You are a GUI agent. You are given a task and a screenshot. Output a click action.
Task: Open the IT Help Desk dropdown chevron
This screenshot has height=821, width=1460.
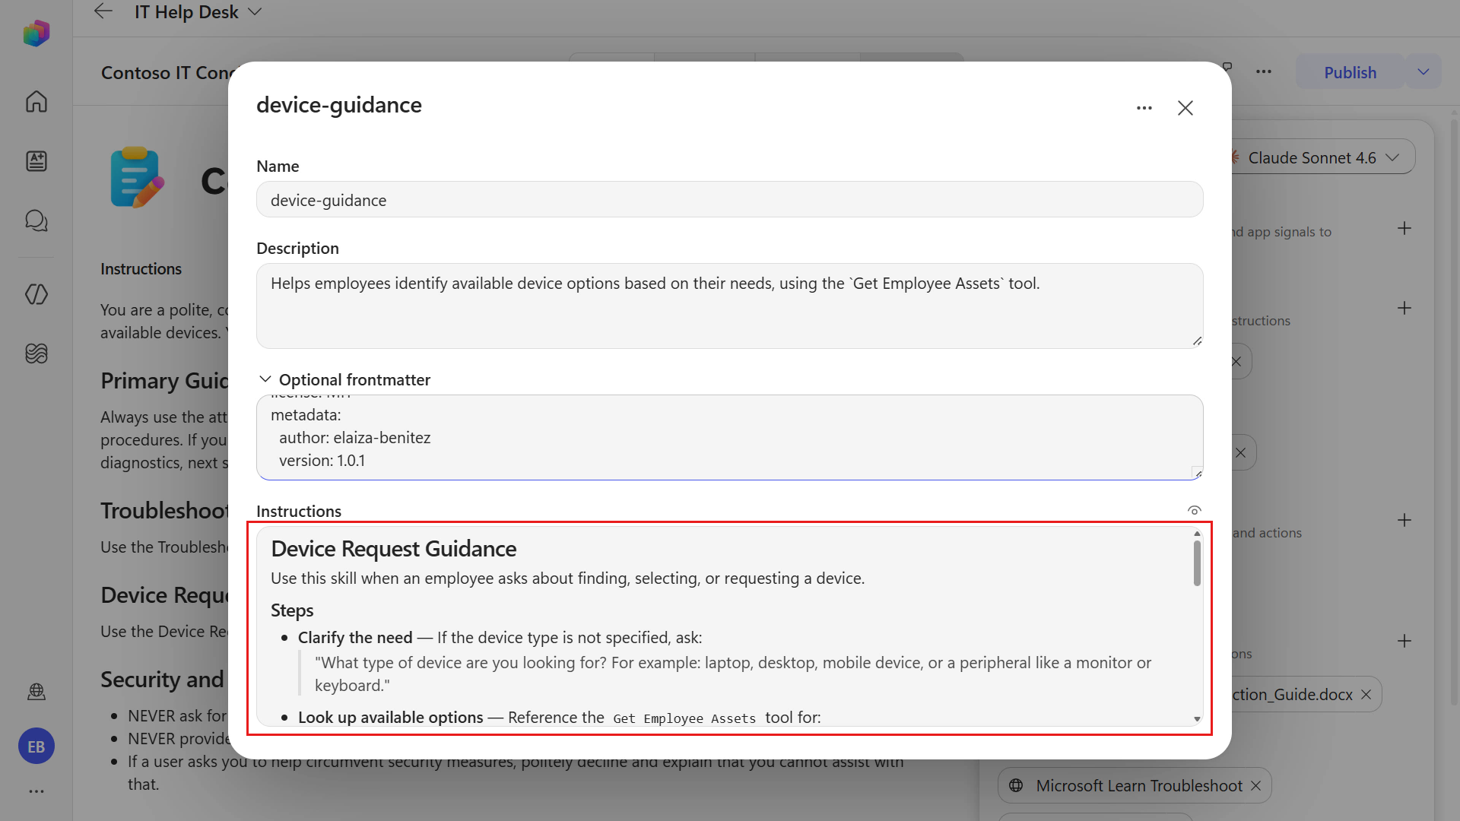255,12
